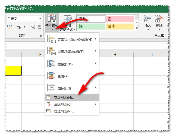Apply the 常规 normal cell style
The image size is (174, 136).
coord(91,19)
